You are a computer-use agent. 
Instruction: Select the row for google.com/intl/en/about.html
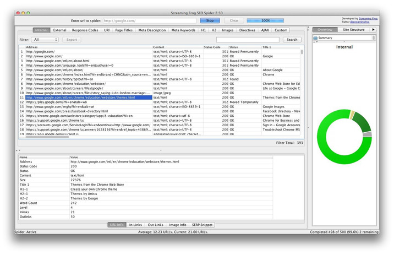point(88,61)
